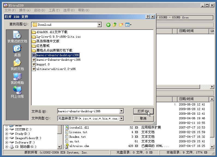Expand ImagesVideos(E:) drive tree node

pos(7,138)
